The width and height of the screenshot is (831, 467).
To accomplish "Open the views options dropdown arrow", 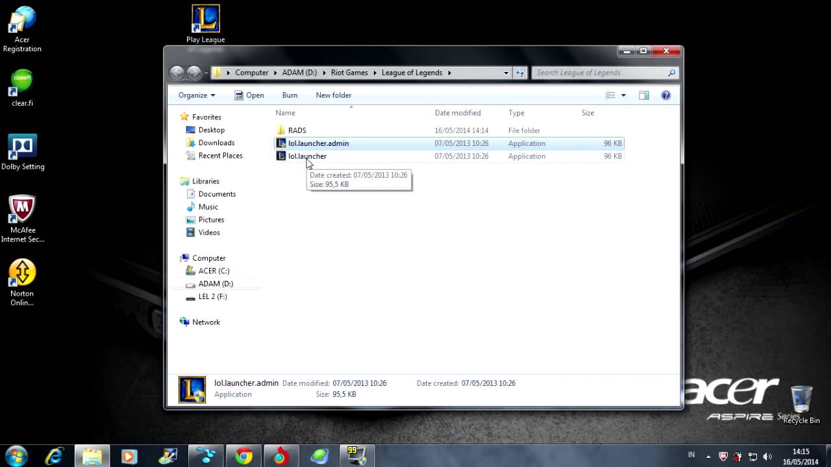I will (623, 95).
